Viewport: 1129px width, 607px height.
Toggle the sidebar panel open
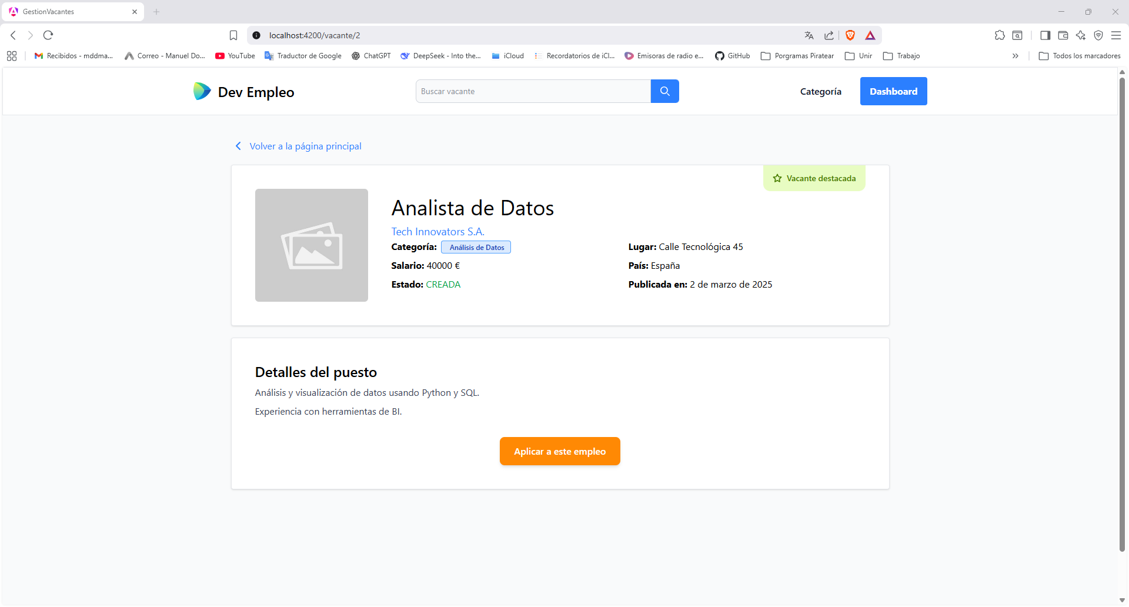[x=1045, y=35]
